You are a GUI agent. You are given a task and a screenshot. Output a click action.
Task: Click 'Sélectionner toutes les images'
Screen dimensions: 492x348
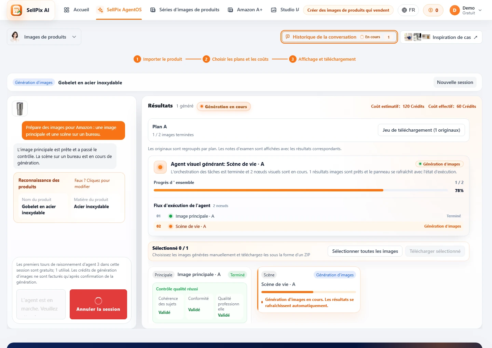365,251
